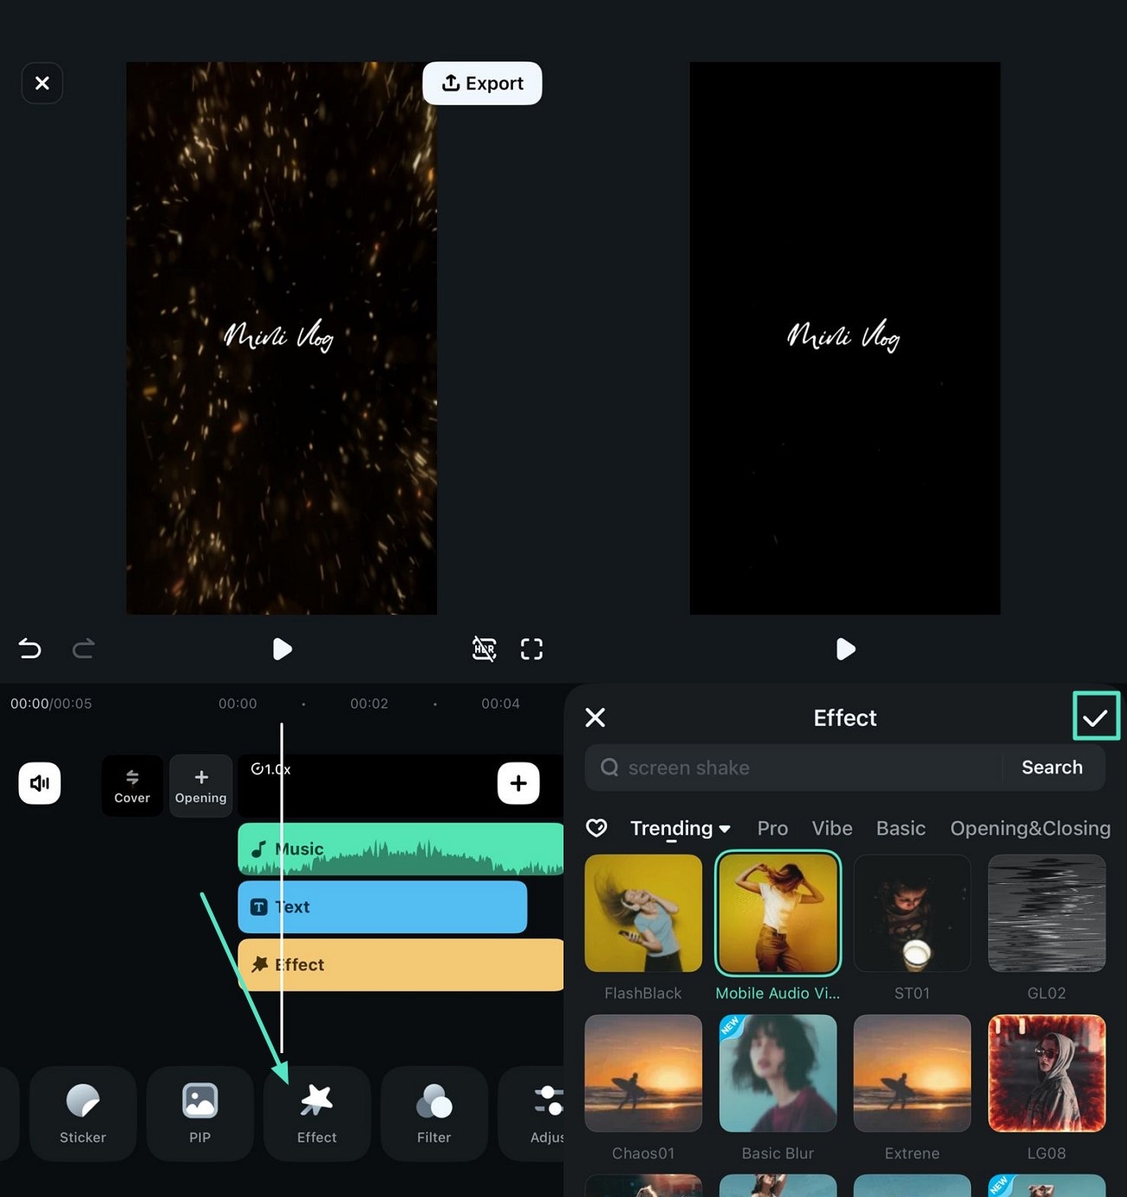
Task: Open the favorites heart category
Action: pyautogui.click(x=596, y=827)
